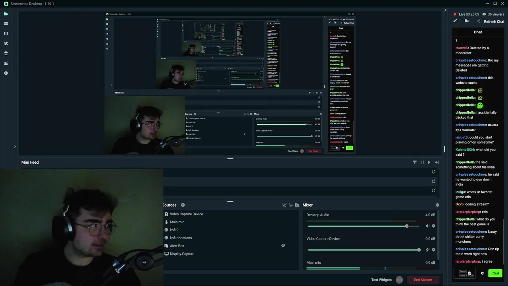The width and height of the screenshot is (508, 286).
Task: Open the Themes brush icon in sidebar
Action: [x=6, y=43]
